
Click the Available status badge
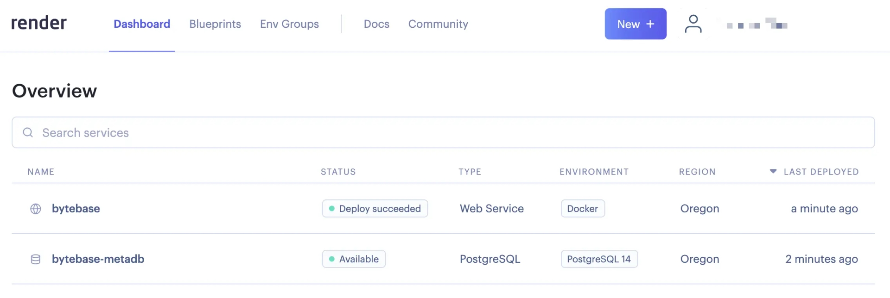coord(354,259)
